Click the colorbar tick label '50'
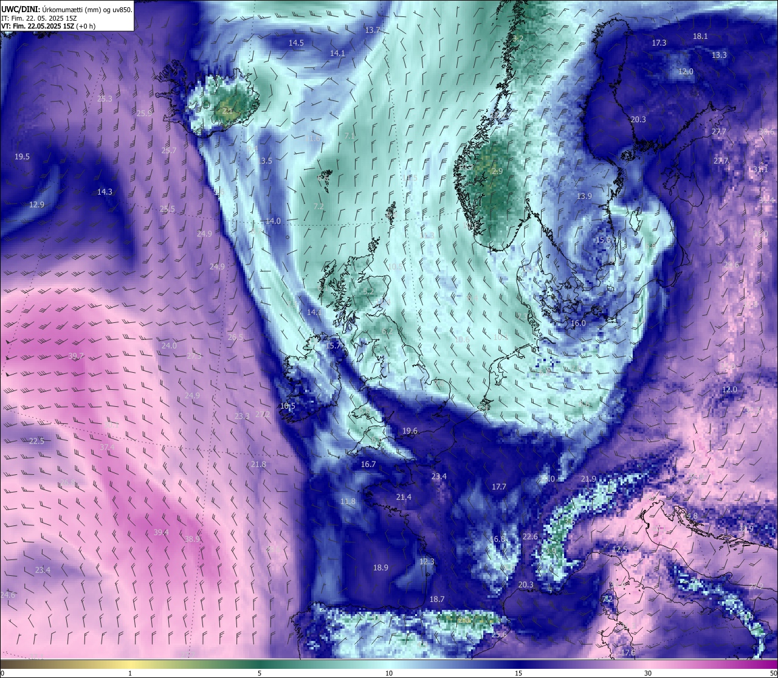The image size is (778, 678). [773, 673]
